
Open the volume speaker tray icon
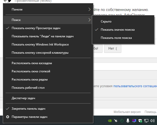[x=152, y=121]
